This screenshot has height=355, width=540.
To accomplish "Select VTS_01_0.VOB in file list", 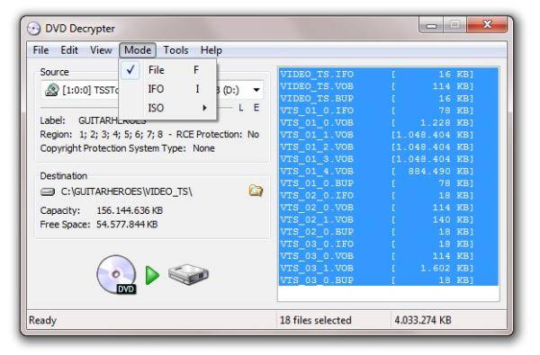I will (x=389, y=122).
